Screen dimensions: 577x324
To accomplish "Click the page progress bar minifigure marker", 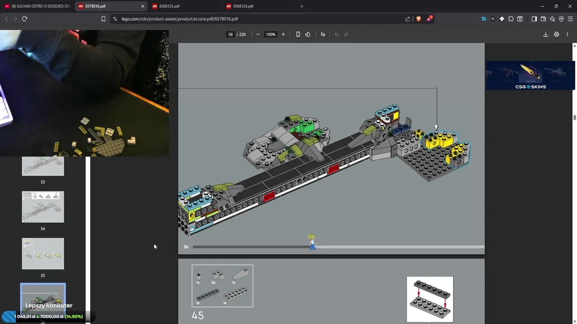I will point(312,242).
